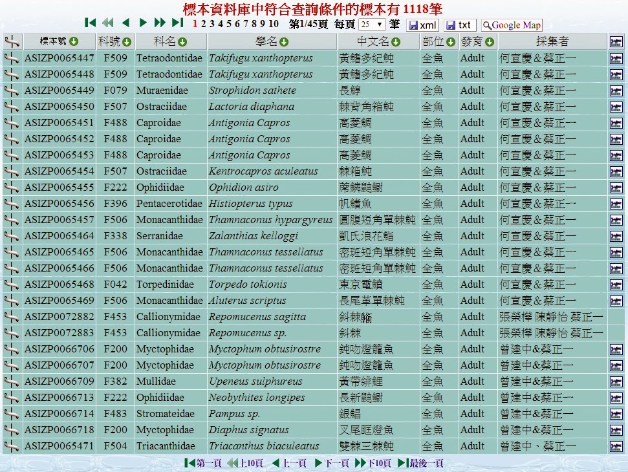
Task: Click the top last-page arrow icon
Action: (x=178, y=23)
